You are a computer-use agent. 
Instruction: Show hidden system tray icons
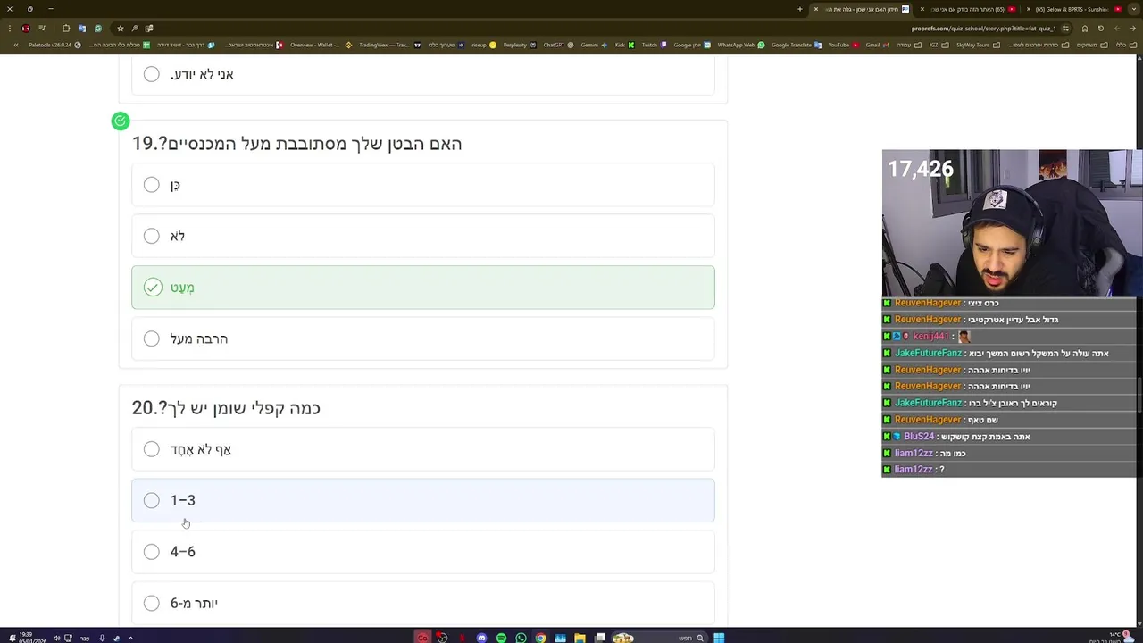[130, 638]
